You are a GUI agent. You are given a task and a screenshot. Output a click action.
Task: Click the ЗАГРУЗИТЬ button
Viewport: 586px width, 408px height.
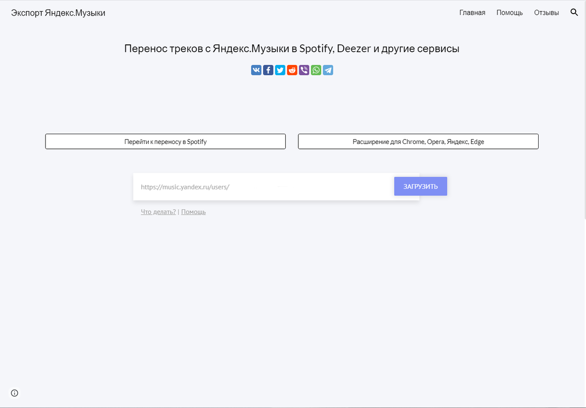420,186
